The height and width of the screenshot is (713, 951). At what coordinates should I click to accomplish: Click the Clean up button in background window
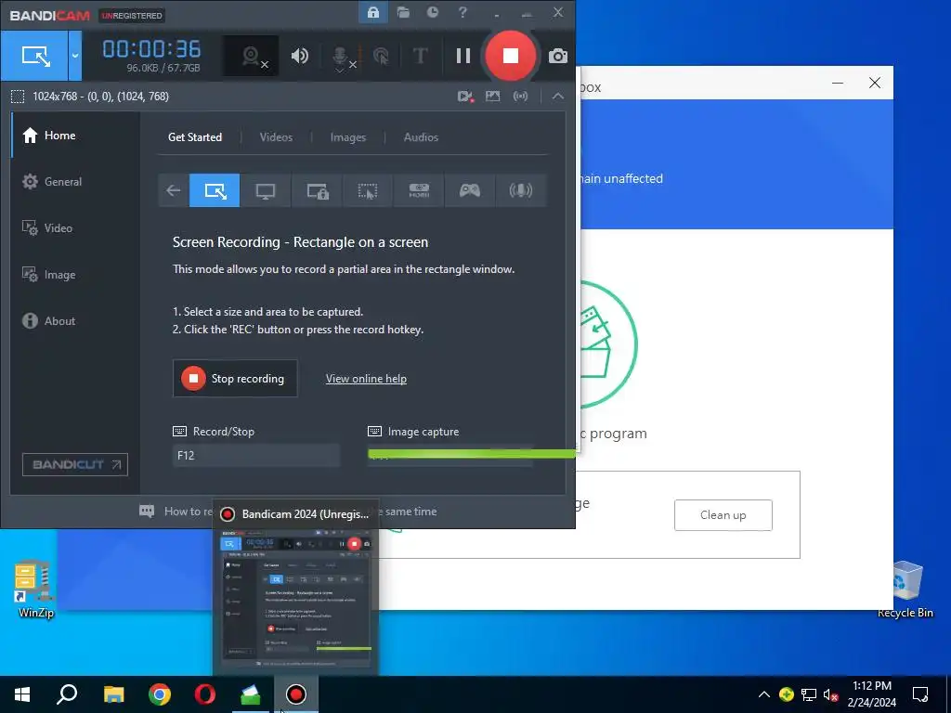tap(723, 514)
